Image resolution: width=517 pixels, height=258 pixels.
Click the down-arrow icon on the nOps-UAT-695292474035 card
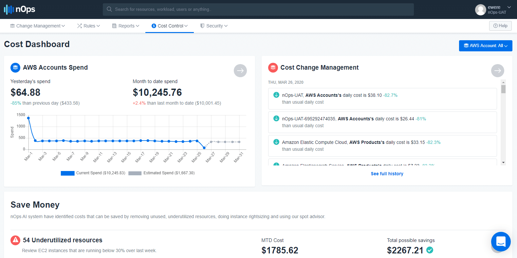click(276, 118)
